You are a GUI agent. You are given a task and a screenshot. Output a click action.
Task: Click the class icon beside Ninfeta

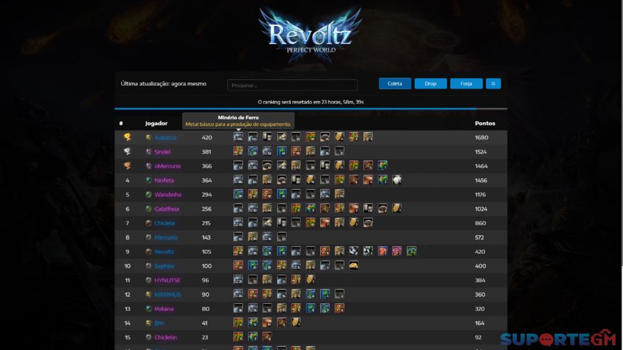click(x=149, y=180)
